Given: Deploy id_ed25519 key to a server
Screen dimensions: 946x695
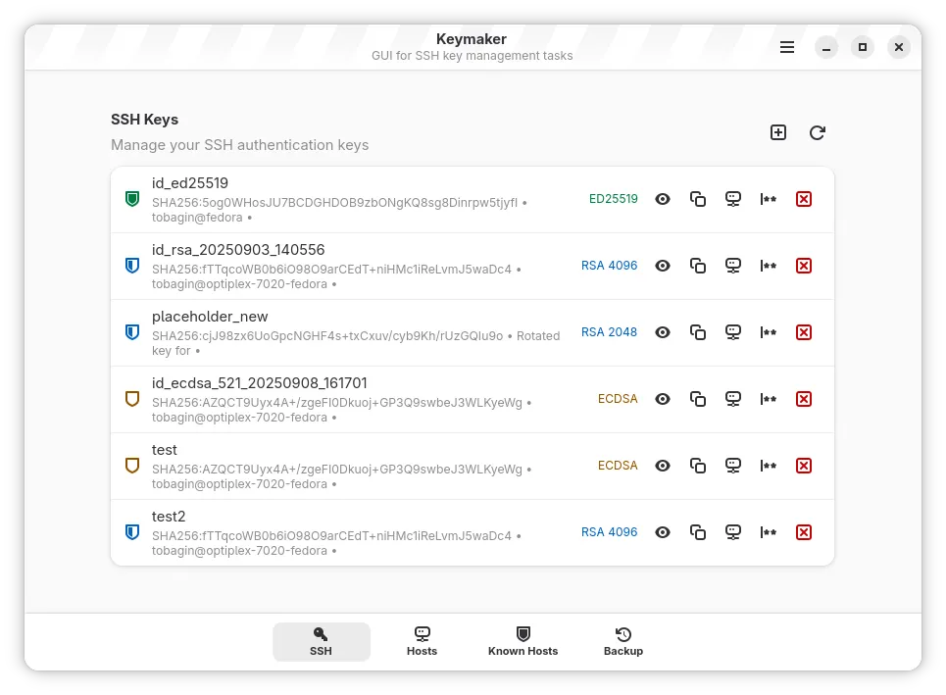Looking at the screenshot, I should [733, 199].
